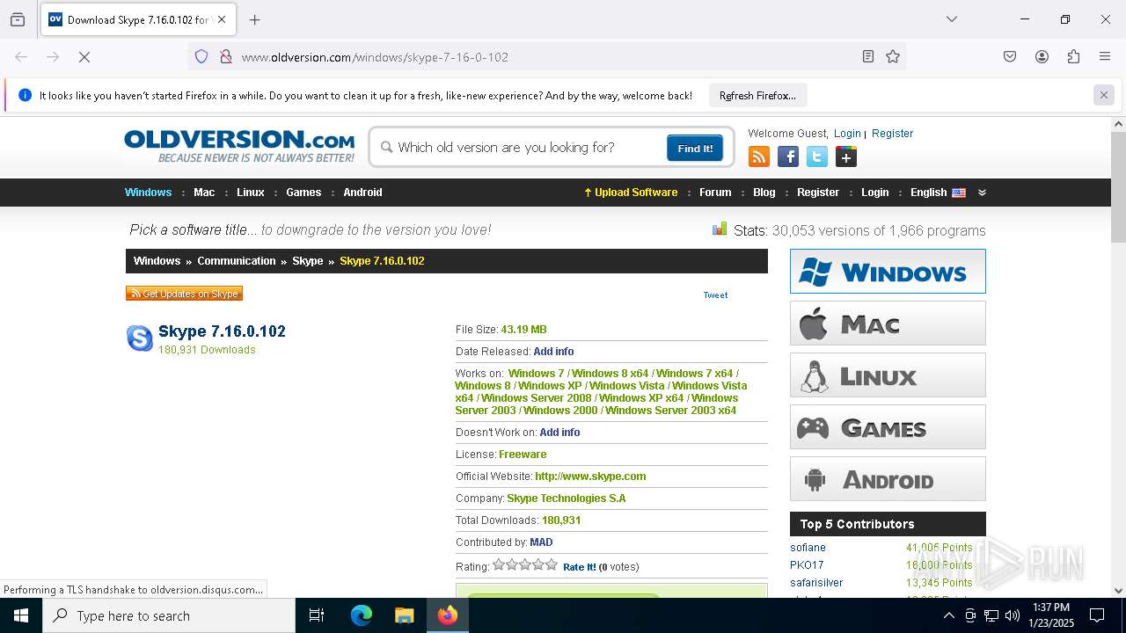This screenshot has width=1126, height=633.
Task: Select Linux in the navigation bar
Action: pyautogui.click(x=251, y=193)
